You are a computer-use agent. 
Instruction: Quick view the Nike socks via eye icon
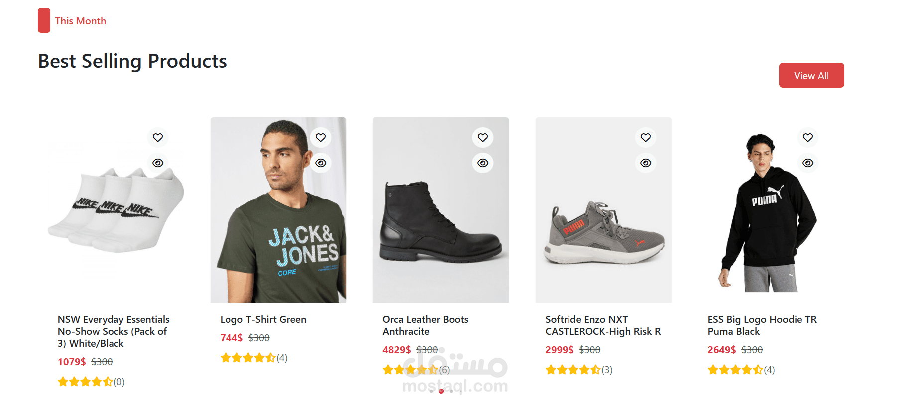click(158, 163)
